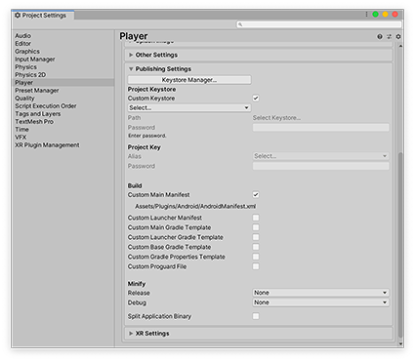
Task: Collapse the Publishing Settings section
Action: [163, 69]
